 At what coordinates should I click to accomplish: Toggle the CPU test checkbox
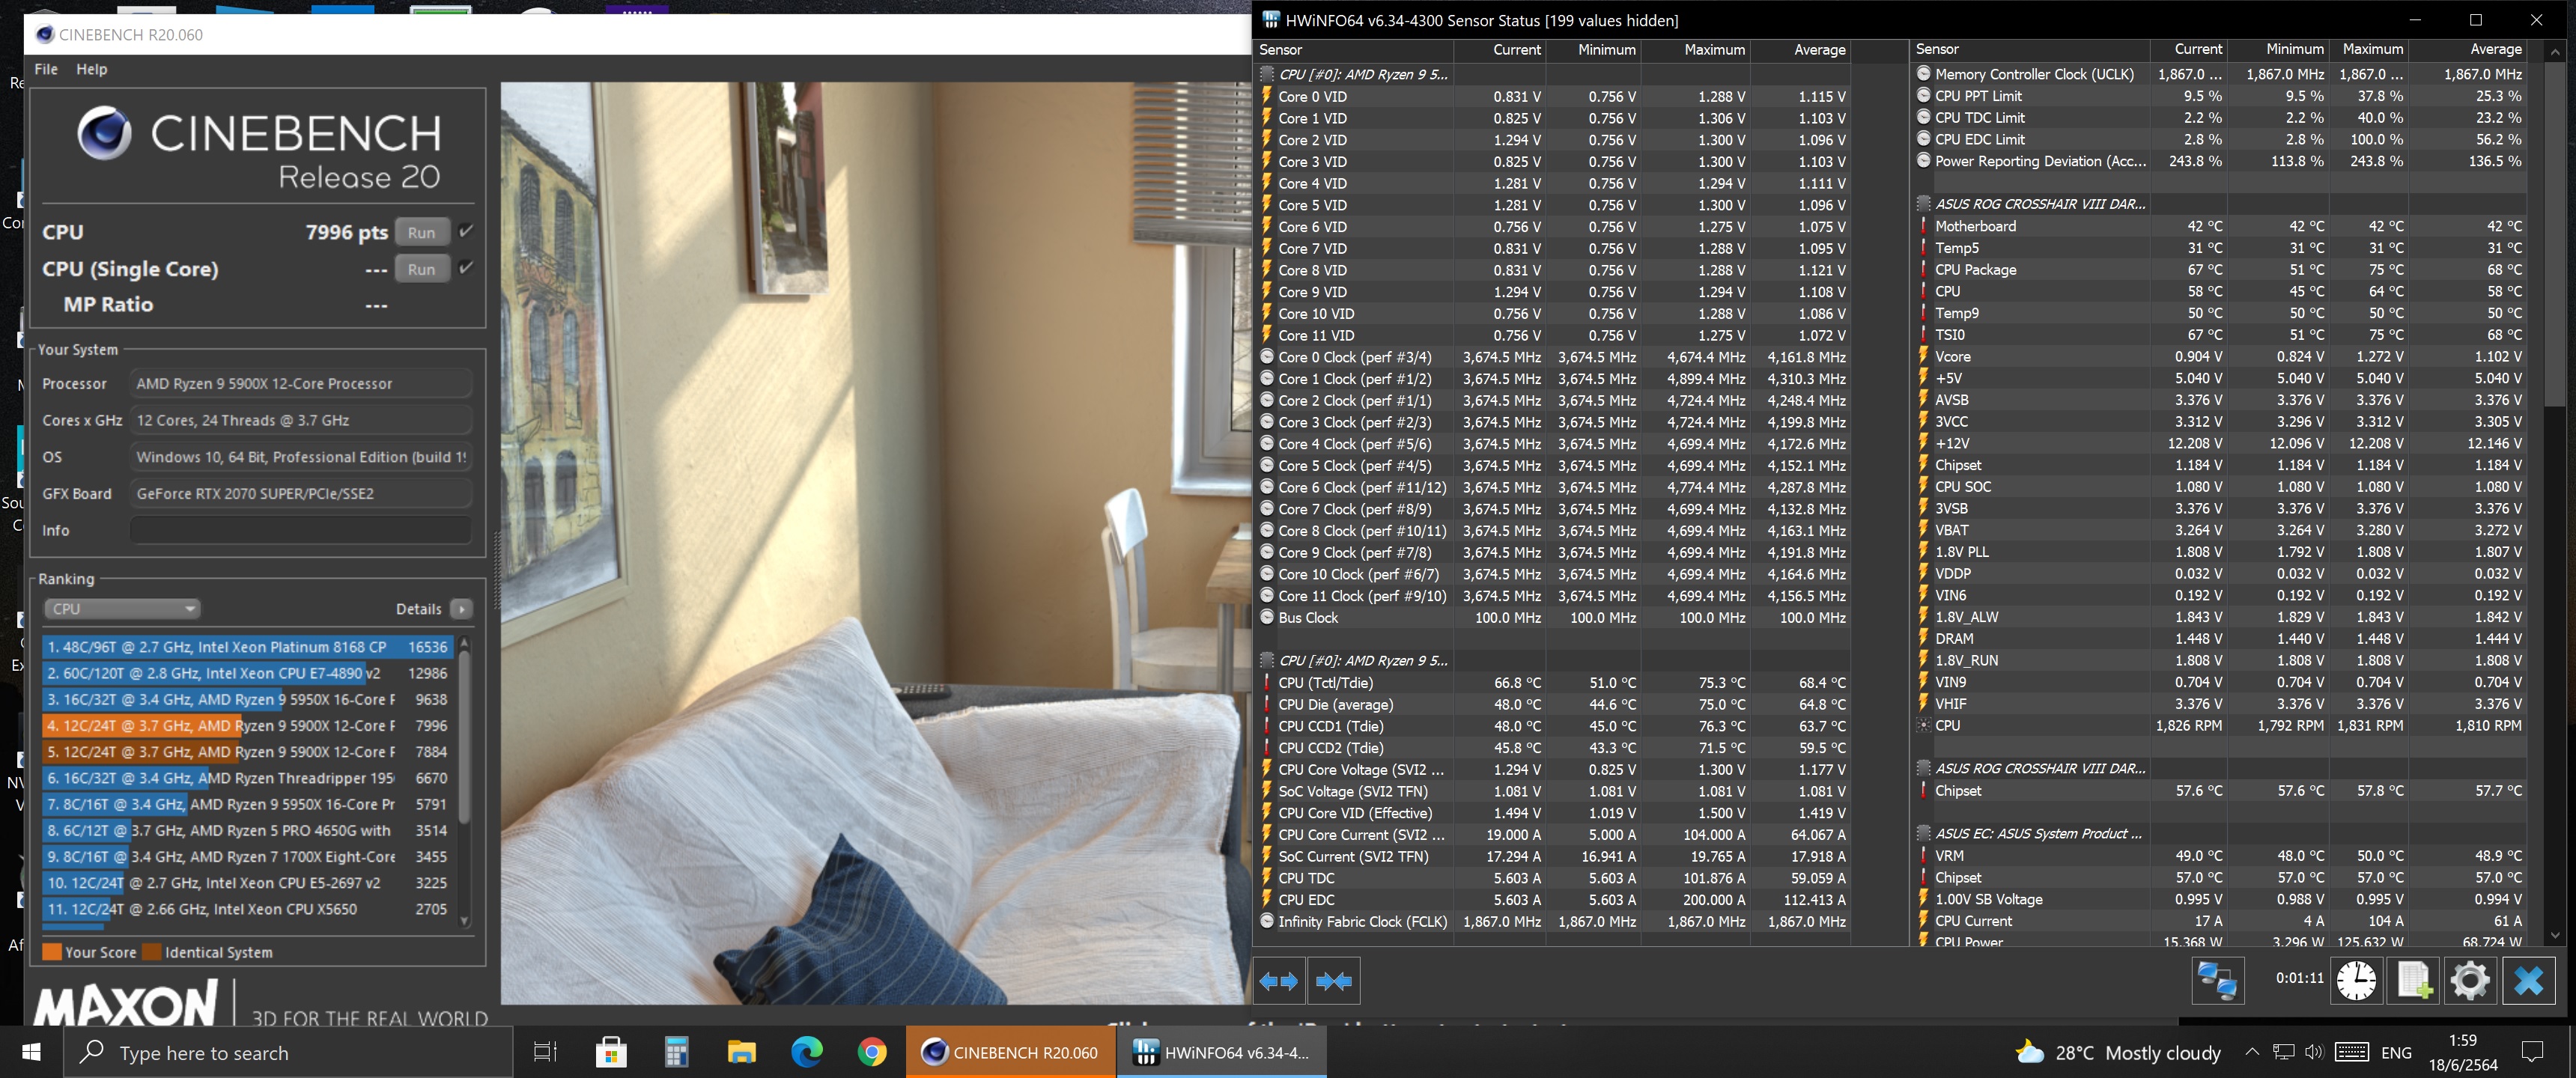coord(466,231)
